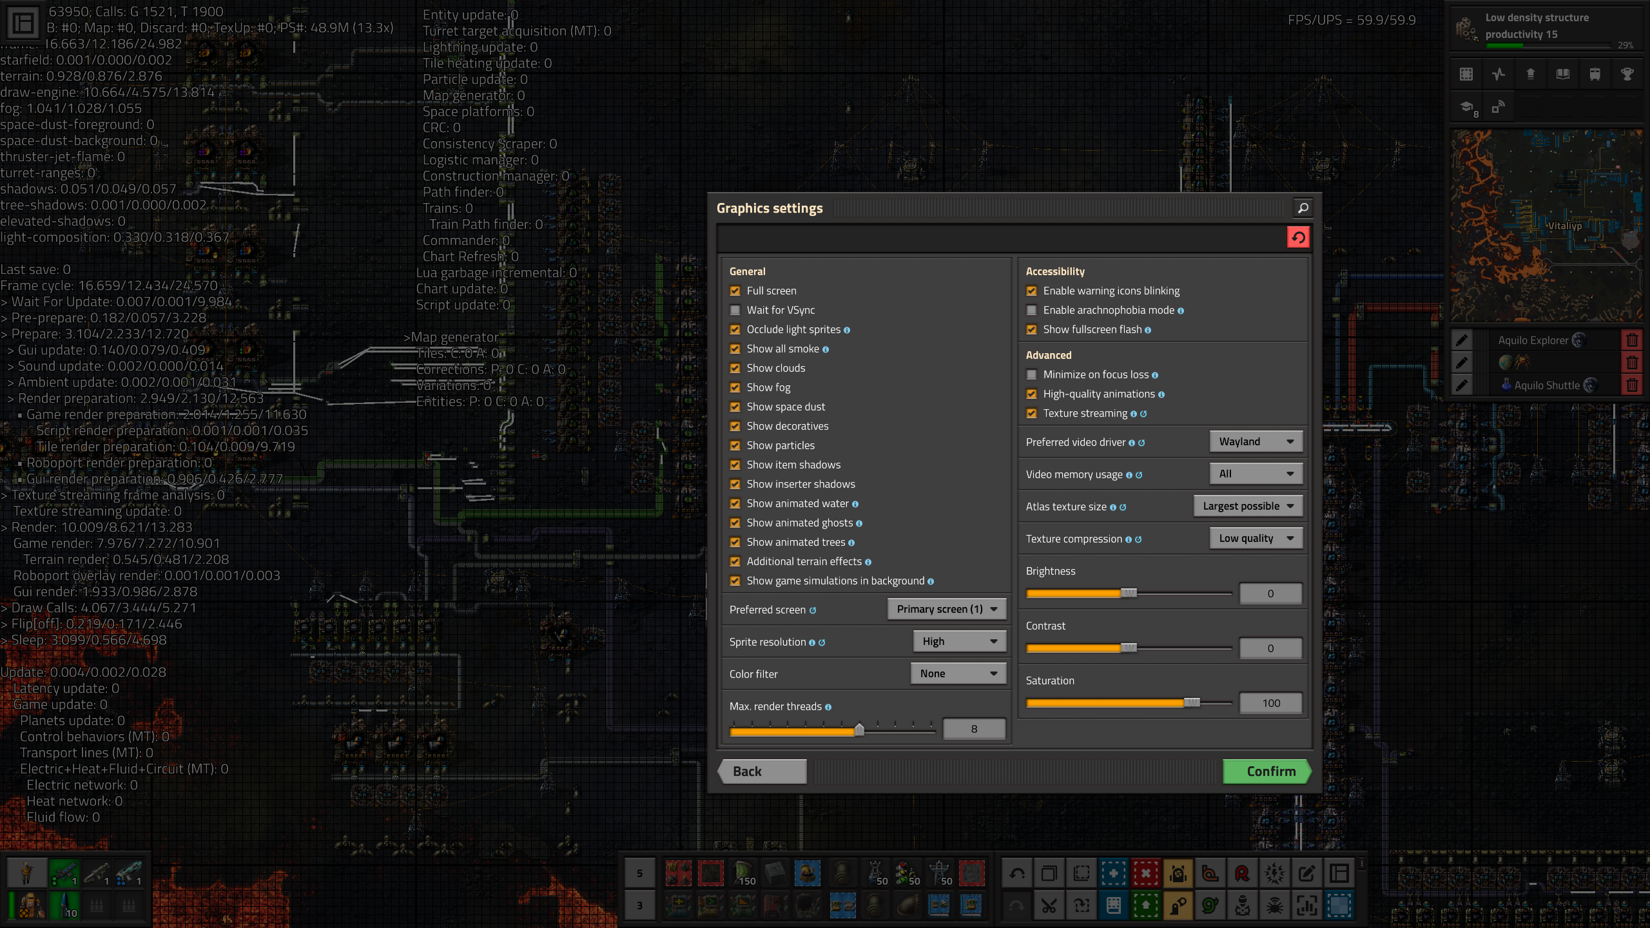
Task: Open the Color filter dropdown
Action: (x=958, y=673)
